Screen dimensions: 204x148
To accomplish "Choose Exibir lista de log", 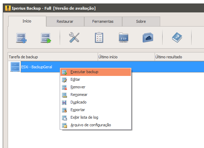I will pos(96,117).
